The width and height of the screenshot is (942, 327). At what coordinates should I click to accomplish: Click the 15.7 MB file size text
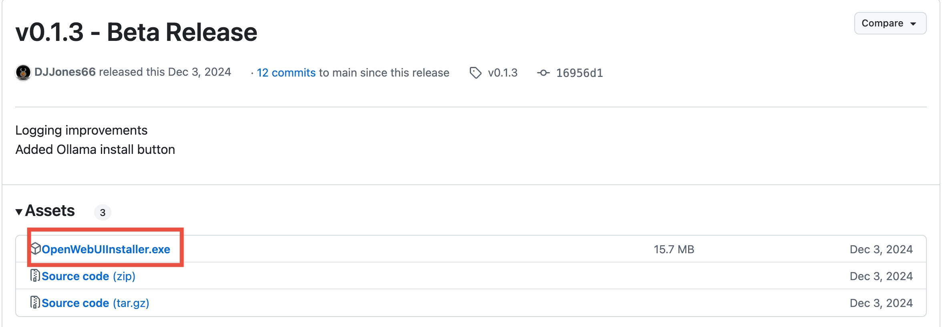(x=674, y=249)
